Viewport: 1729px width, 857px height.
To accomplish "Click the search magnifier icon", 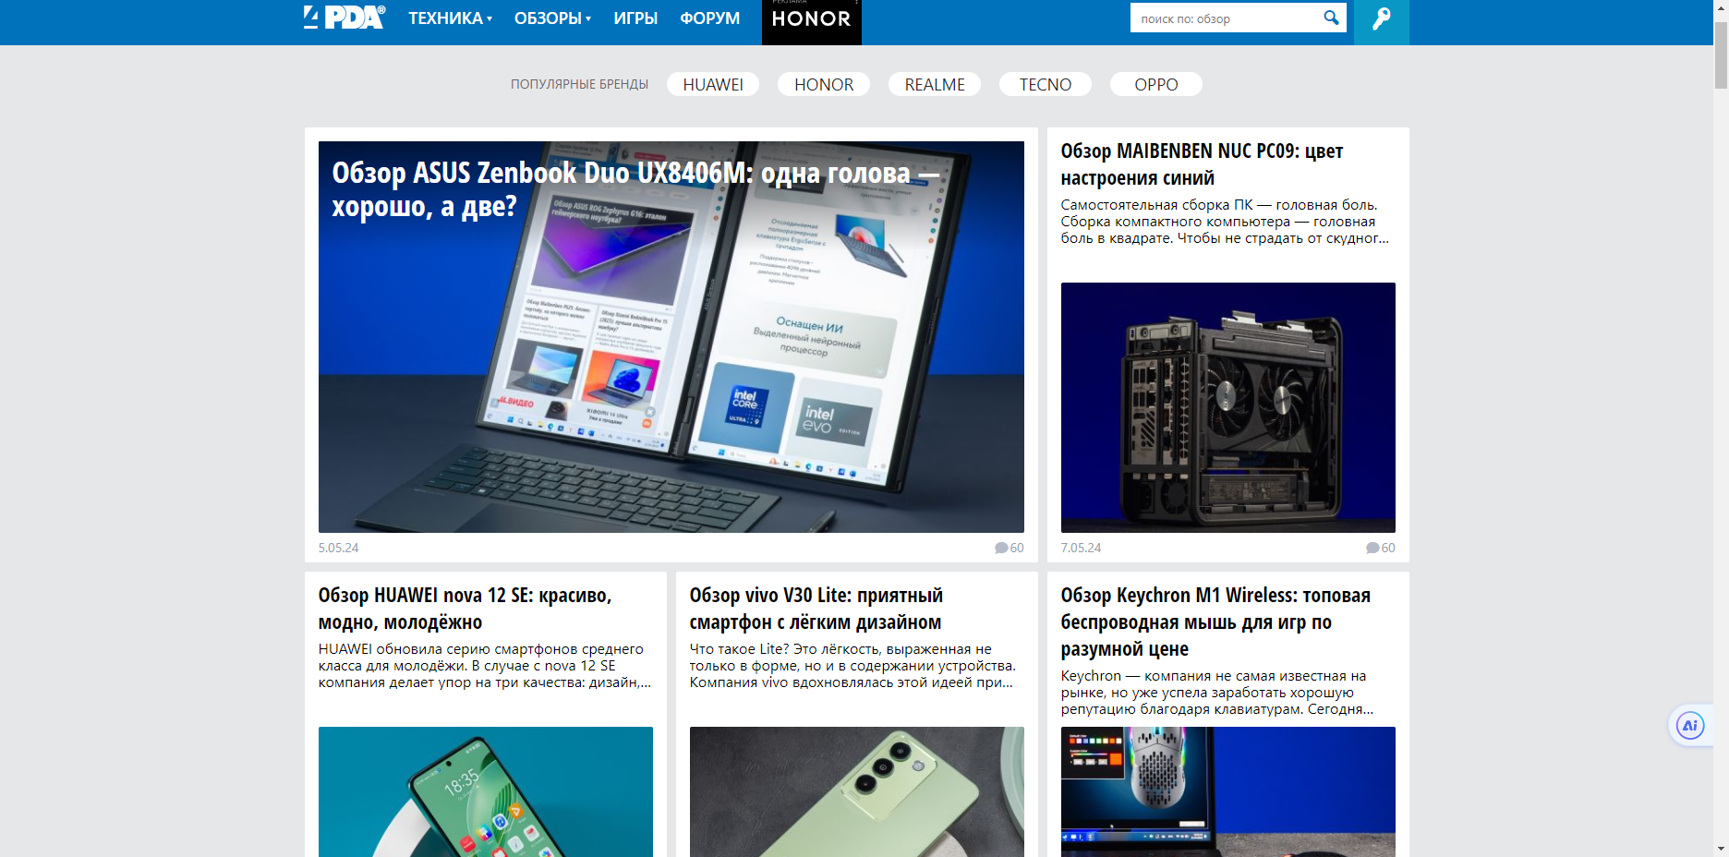I will click(x=1331, y=18).
